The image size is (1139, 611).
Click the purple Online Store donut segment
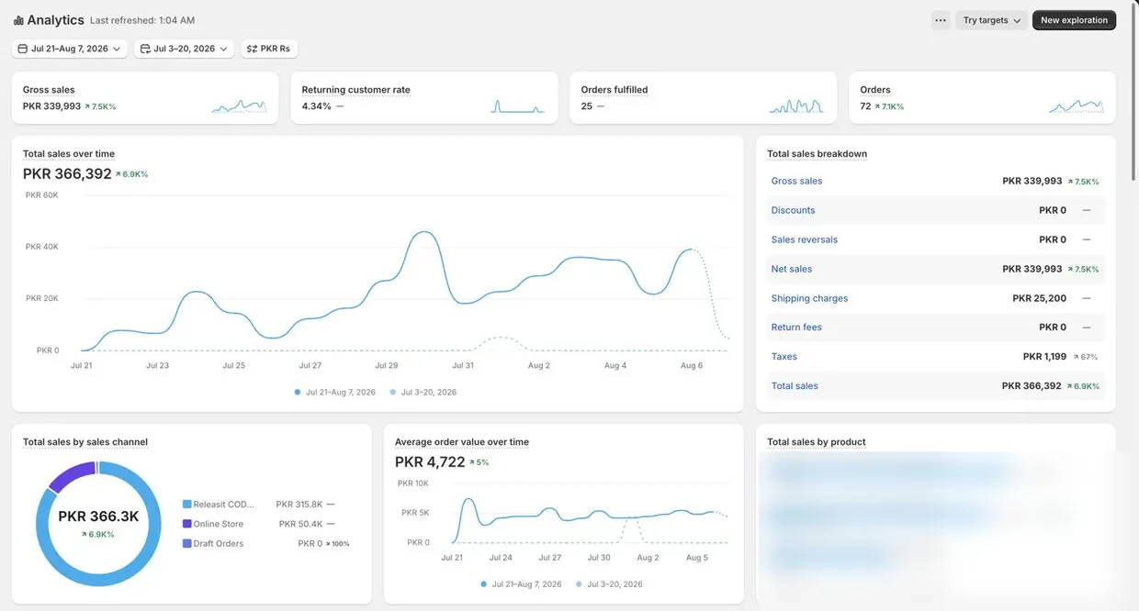(71, 475)
